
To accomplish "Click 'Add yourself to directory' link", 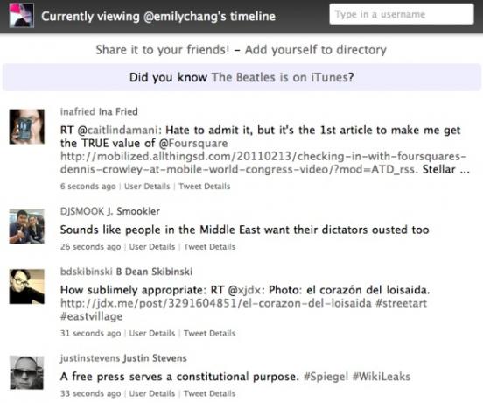I will (315, 50).
